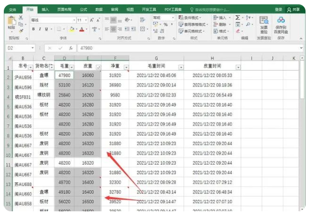
Task: Click the Decrease Font Size icon
Action: [x=98, y=20]
